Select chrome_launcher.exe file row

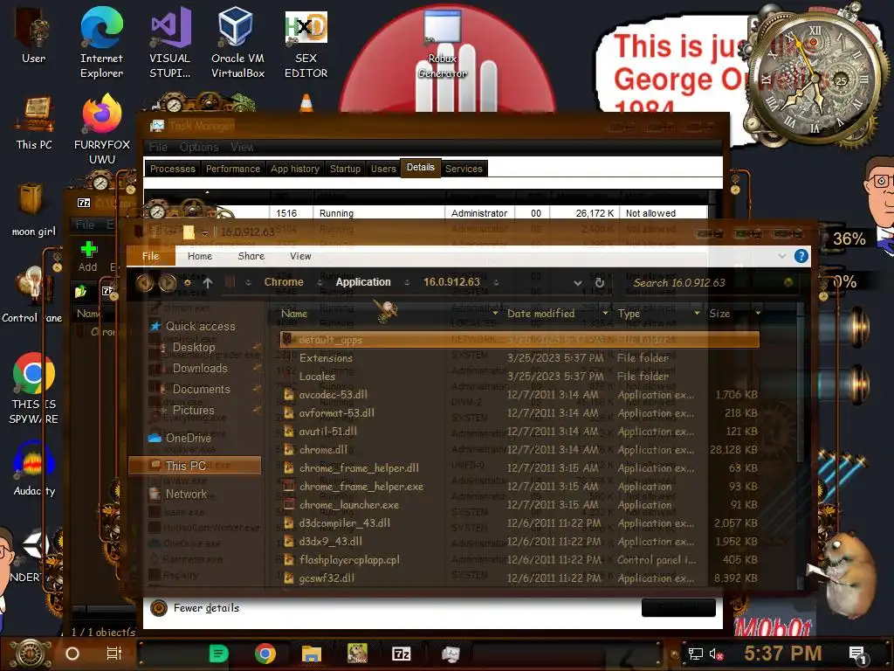click(519, 505)
